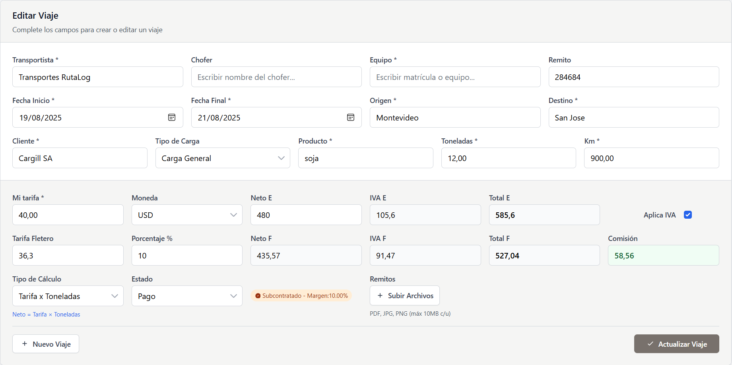This screenshot has height=365, width=732.
Task: Click the Neto E field
Action: [x=306, y=215]
